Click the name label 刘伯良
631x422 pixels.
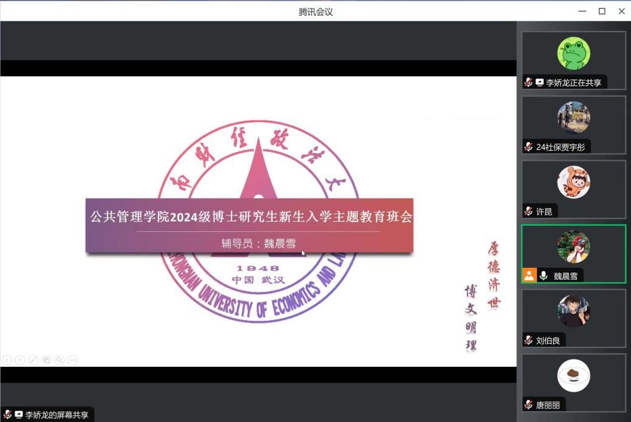(548, 341)
